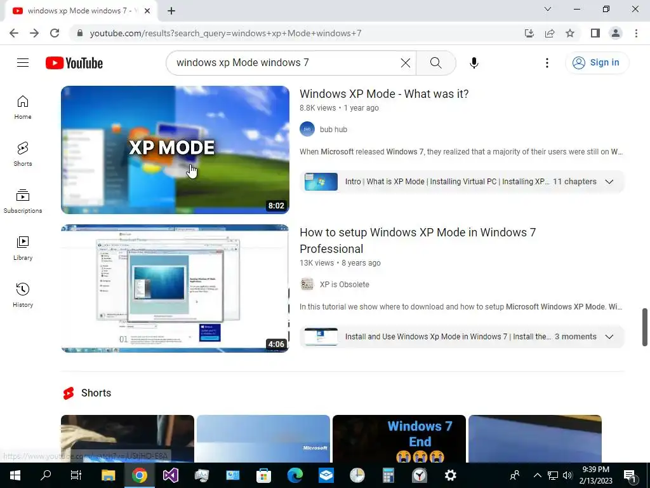Open the YouTube hamburger guide menu

[x=23, y=63]
